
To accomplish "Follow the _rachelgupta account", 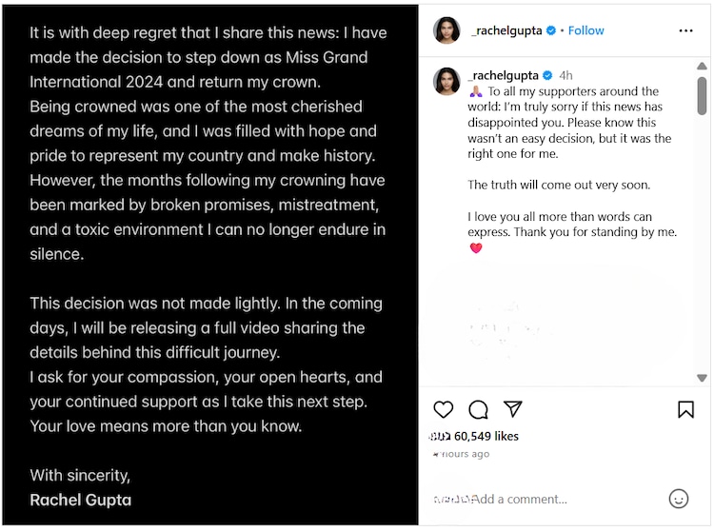I will pyautogui.click(x=585, y=30).
